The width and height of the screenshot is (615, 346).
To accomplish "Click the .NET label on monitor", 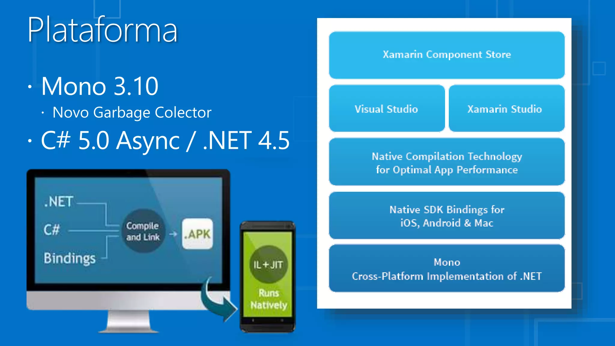I will [59, 202].
